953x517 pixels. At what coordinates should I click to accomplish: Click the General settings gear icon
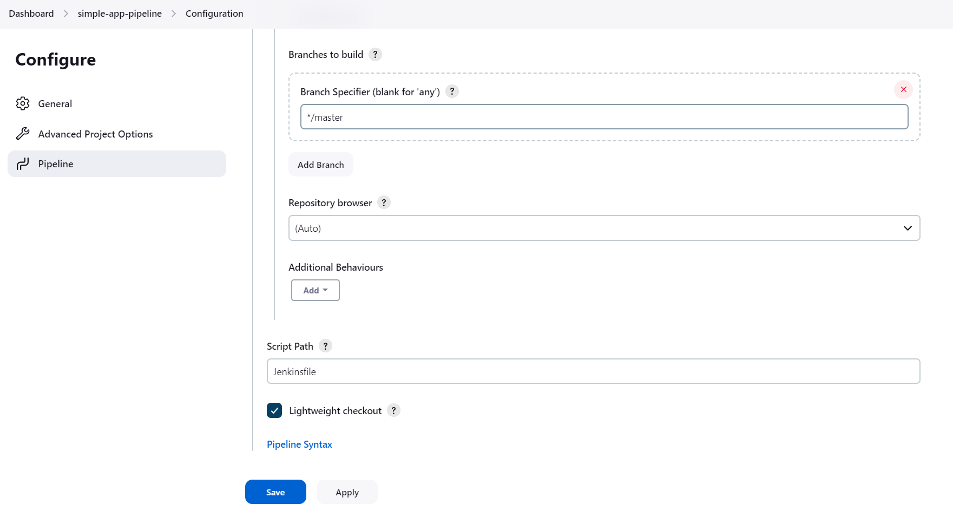tap(23, 103)
